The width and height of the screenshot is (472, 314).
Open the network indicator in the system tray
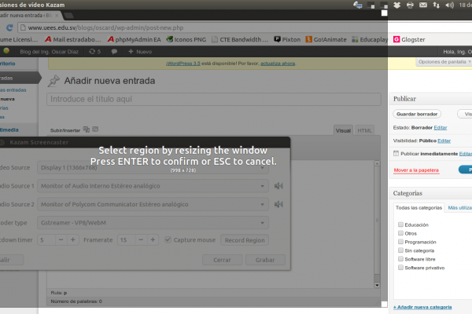coord(436,5)
